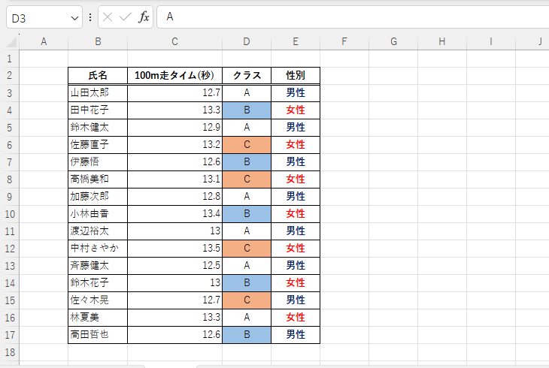Click the time value 12.5 cell
The image size is (549, 368).
coord(174,266)
